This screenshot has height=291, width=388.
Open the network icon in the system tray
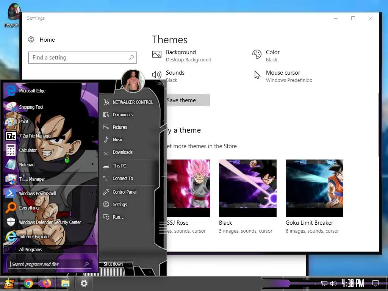click(x=324, y=283)
